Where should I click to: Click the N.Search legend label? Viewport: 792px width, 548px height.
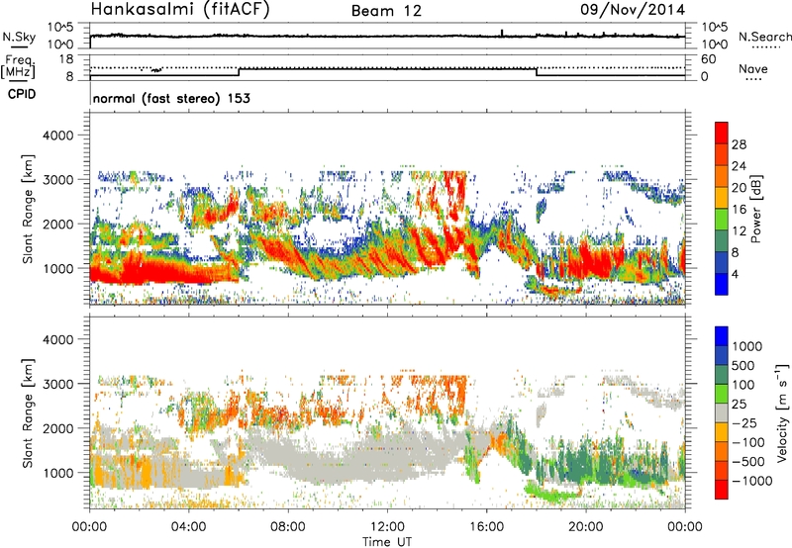764,37
